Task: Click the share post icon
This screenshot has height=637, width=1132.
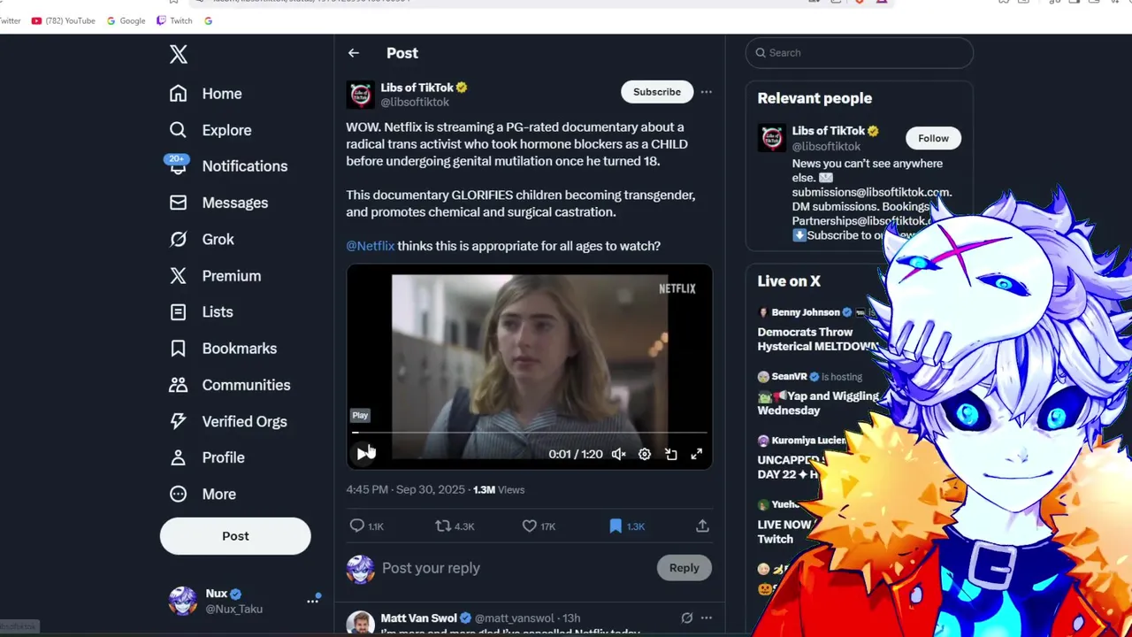Action: click(702, 526)
